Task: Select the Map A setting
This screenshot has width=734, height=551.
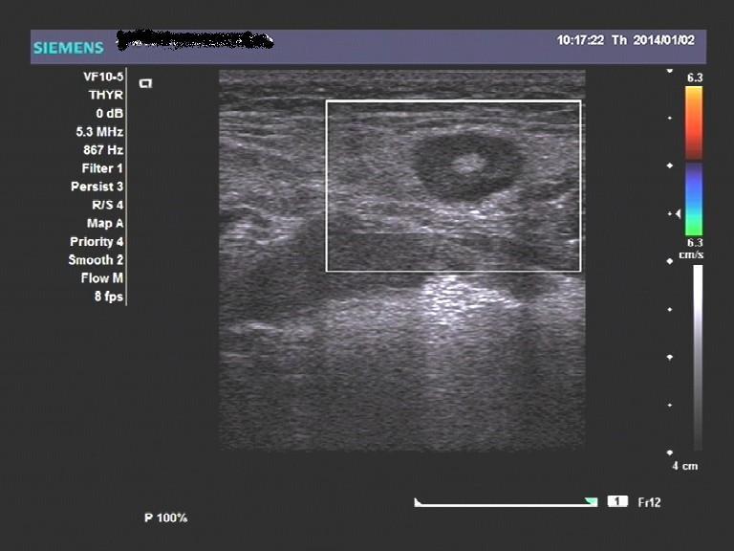Action: 105,223
